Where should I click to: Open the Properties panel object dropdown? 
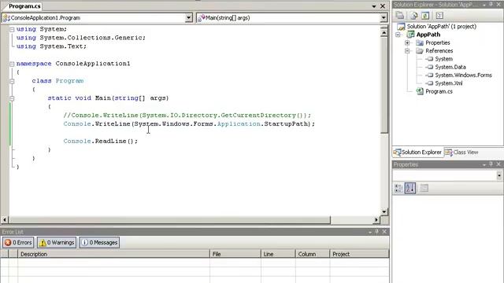point(498,175)
